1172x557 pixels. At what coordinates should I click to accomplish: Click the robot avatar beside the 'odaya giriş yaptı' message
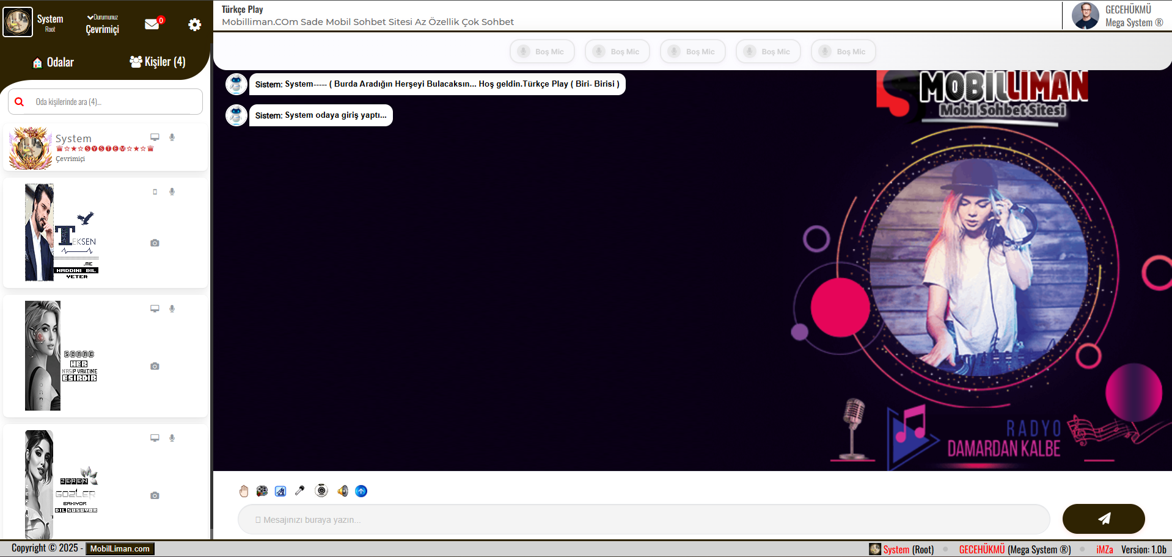tap(236, 115)
